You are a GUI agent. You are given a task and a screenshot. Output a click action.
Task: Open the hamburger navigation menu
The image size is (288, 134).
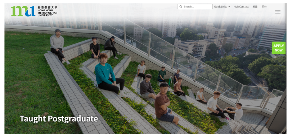point(278,12)
